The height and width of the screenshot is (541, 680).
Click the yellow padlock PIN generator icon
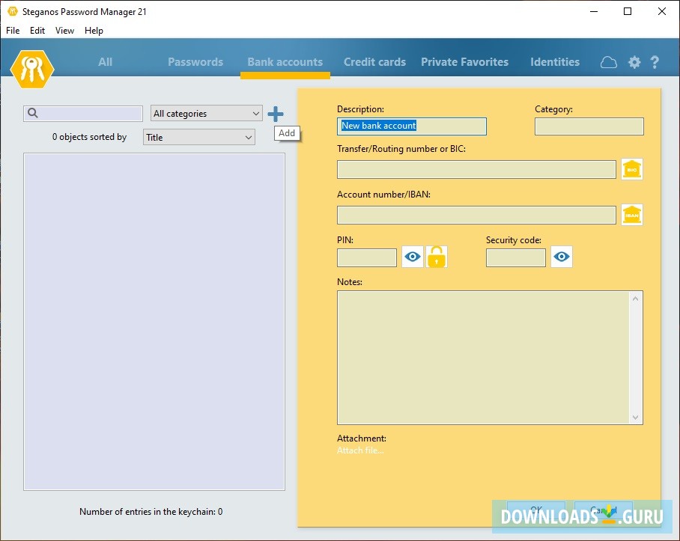click(437, 257)
